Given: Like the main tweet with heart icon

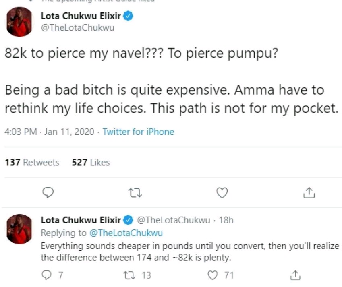Looking at the screenshot, I should pos(222,193).
